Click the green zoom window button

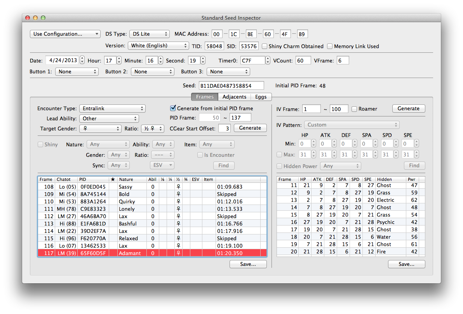point(43,18)
